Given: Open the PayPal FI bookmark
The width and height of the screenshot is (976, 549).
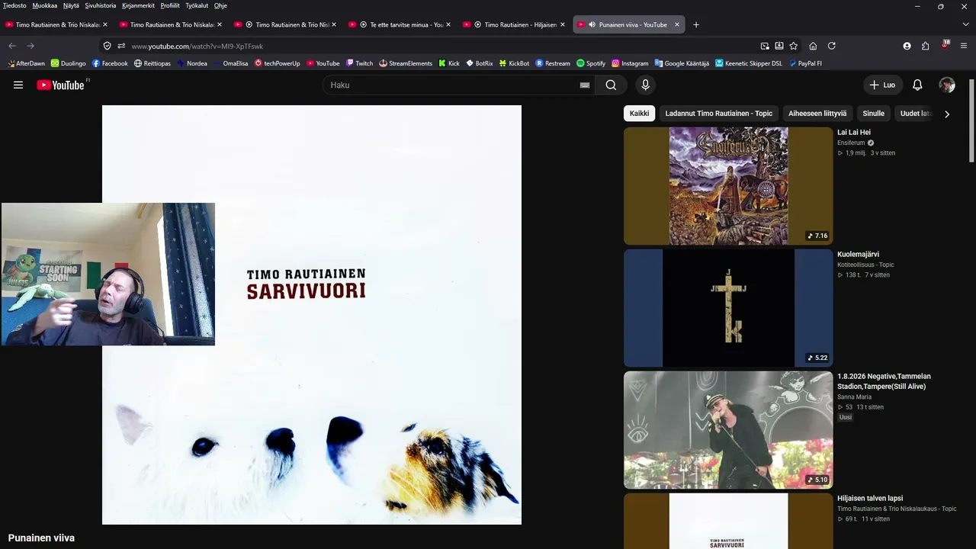Looking at the screenshot, I should coord(806,63).
